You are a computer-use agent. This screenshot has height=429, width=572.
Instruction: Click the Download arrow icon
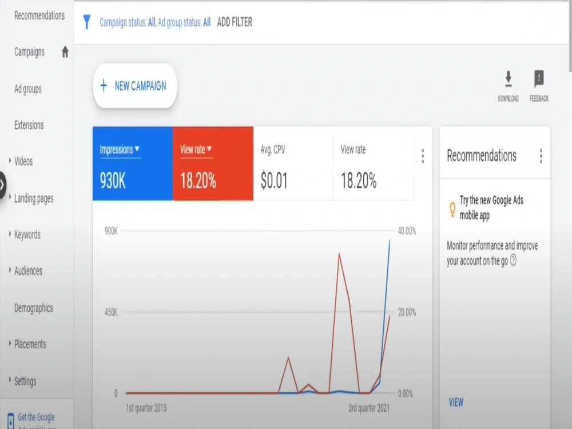pos(508,79)
